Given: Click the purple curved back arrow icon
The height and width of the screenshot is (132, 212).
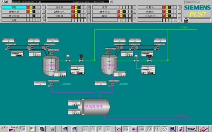Looking at the screenshot, I should coord(119,129).
